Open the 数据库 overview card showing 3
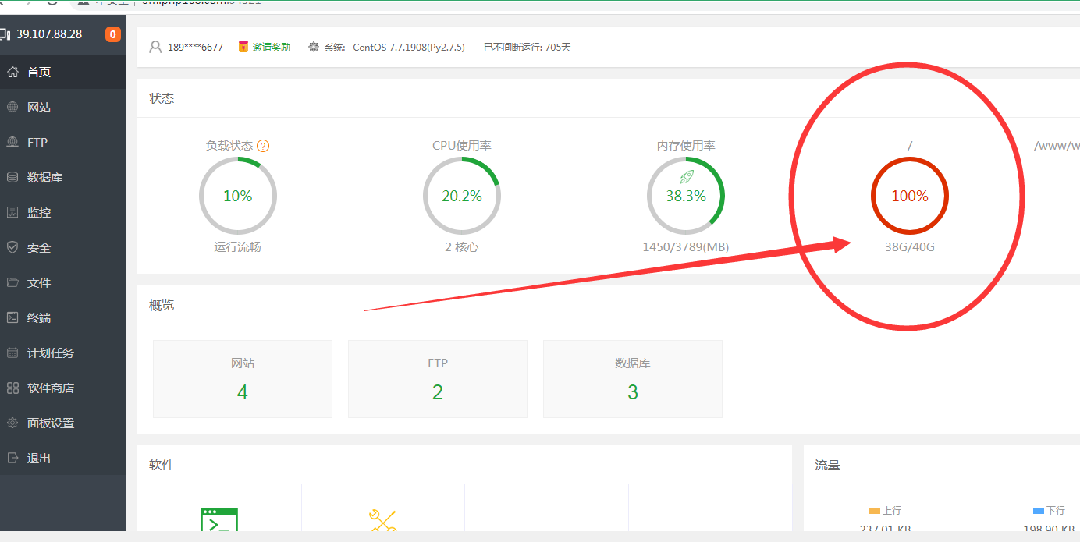The height and width of the screenshot is (542, 1080). click(632, 379)
